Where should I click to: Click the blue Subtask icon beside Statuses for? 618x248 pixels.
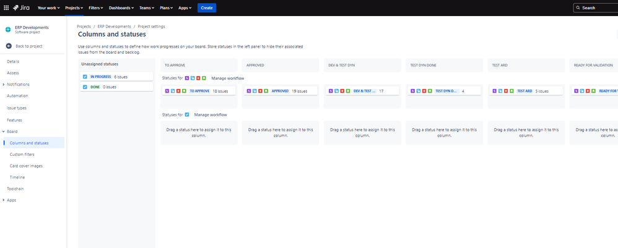(x=193, y=79)
